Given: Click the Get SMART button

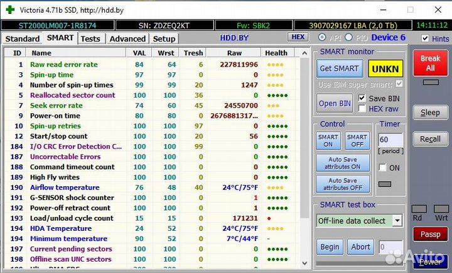Looking at the screenshot, I should (339, 69).
